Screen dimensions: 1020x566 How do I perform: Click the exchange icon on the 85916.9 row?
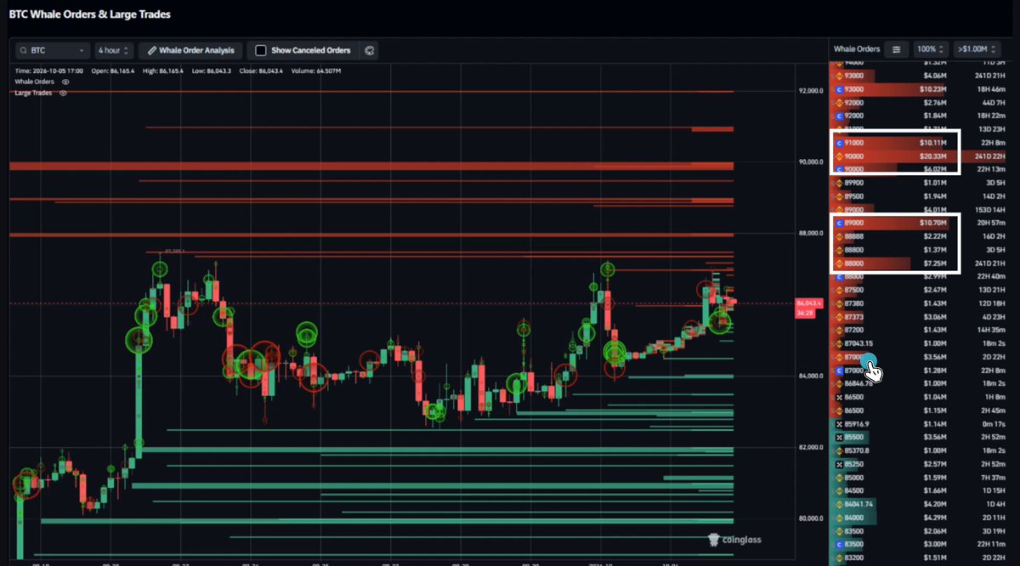pyautogui.click(x=839, y=424)
